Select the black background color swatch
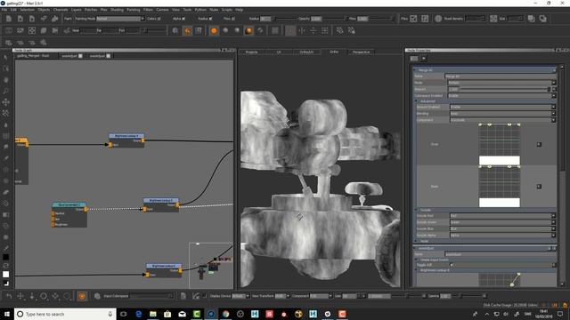The height and width of the screenshot is (320, 570). click(x=6, y=257)
